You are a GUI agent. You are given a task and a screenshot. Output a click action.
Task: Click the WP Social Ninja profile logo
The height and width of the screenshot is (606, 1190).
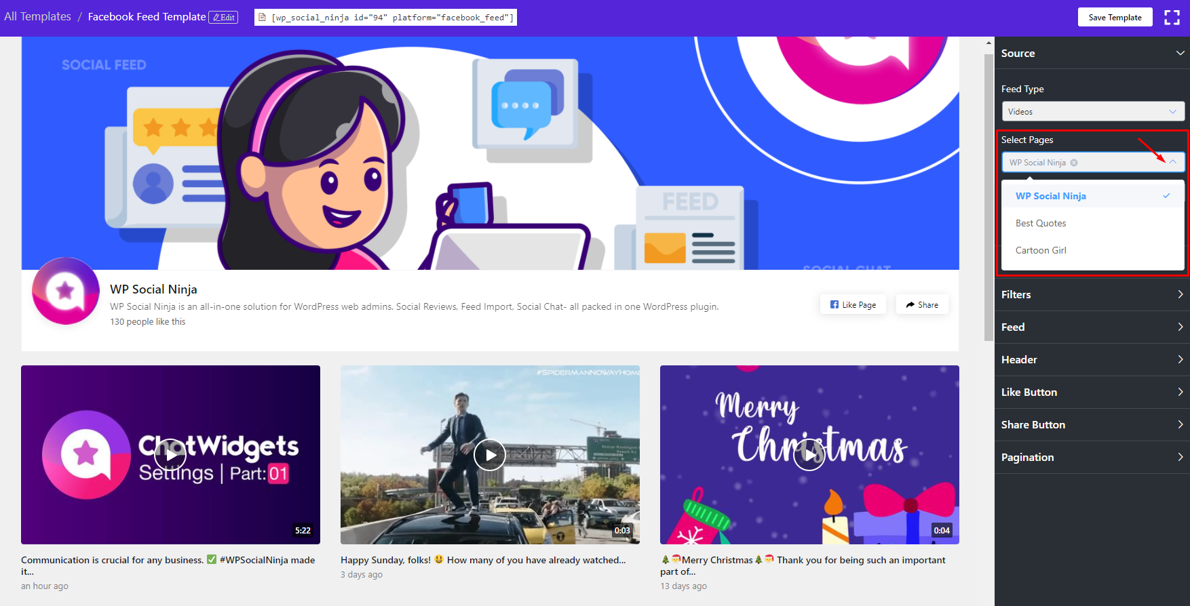coord(66,291)
